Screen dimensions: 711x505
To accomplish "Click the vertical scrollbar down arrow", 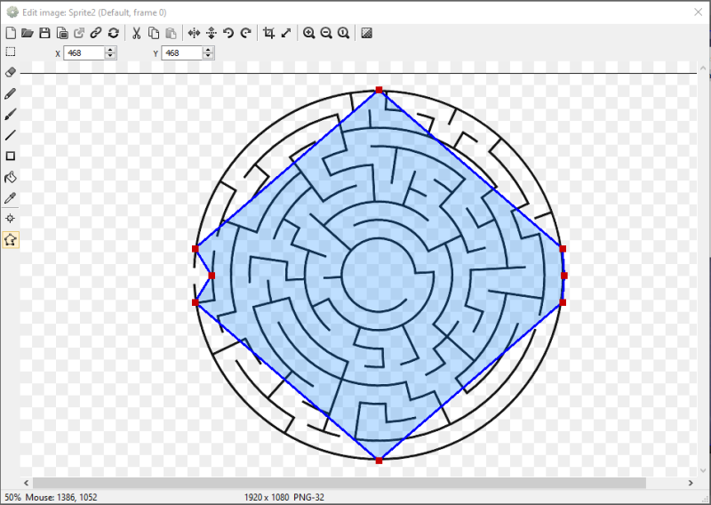I will 703,471.
